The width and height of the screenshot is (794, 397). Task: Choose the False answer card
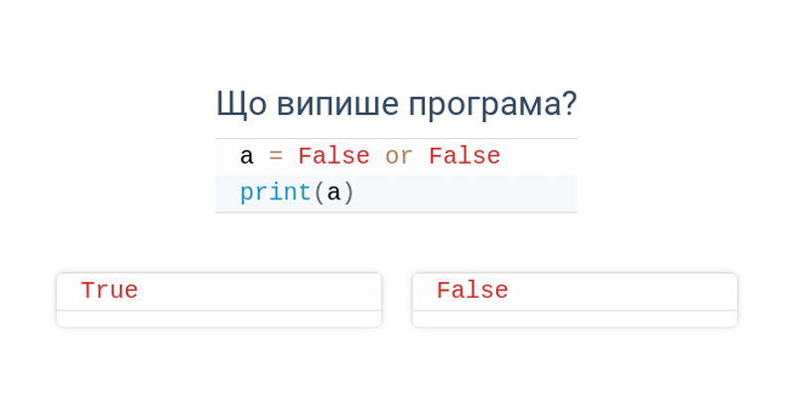coord(575,300)
